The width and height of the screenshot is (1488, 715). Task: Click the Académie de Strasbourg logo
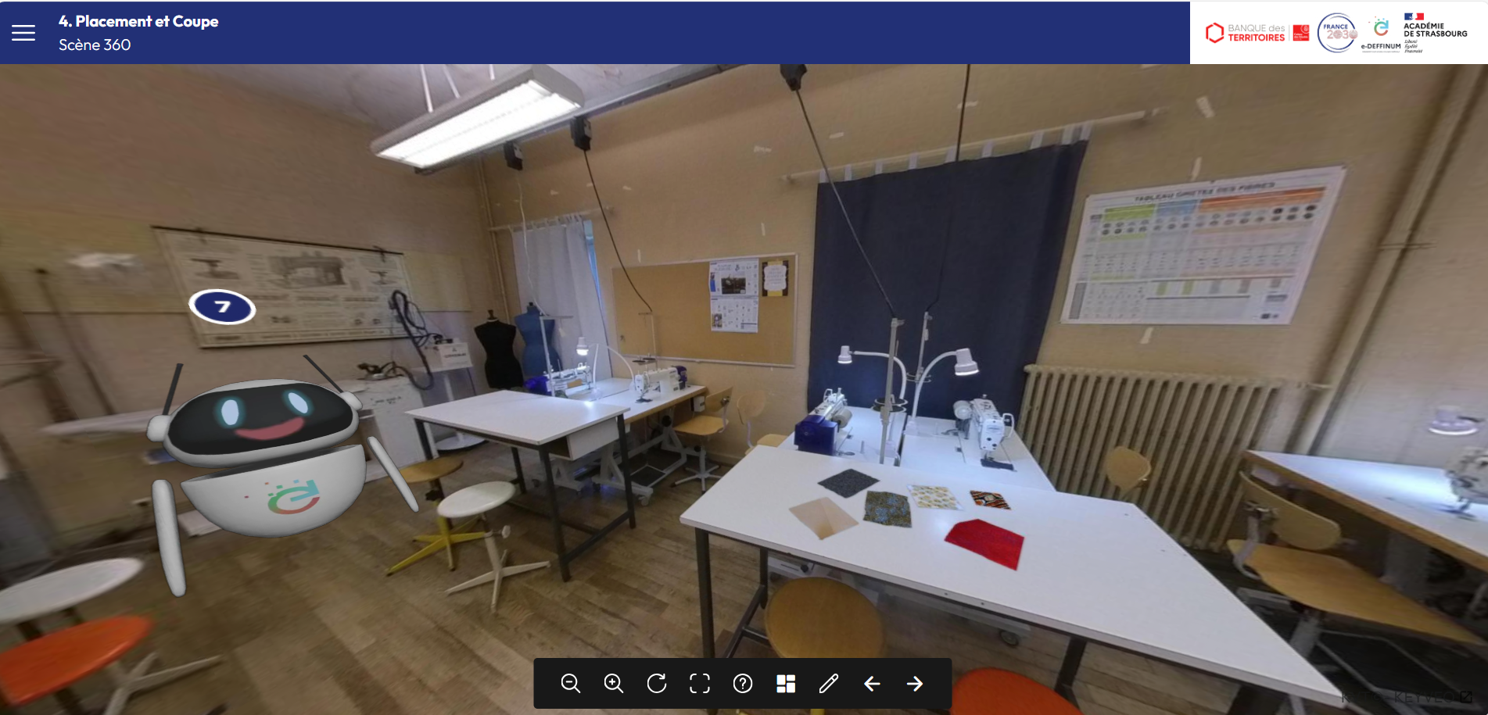point(1435,33)
